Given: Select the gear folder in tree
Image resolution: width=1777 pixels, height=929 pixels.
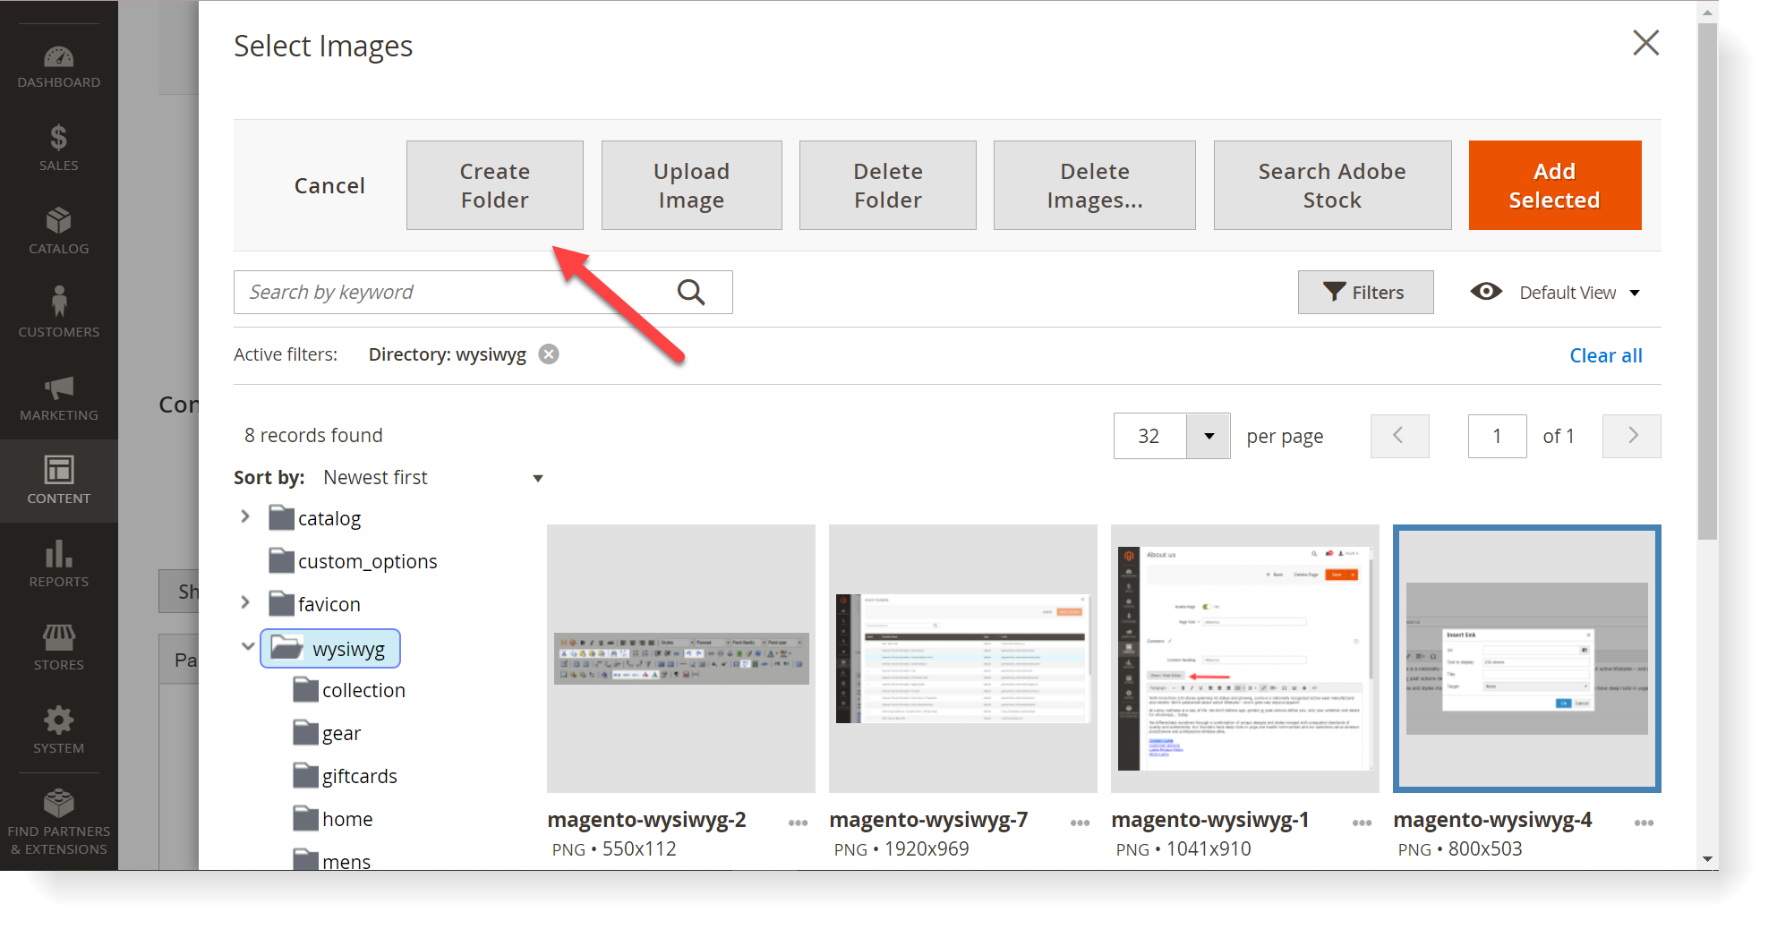Looking at the screenshot, I should (341, 734).
